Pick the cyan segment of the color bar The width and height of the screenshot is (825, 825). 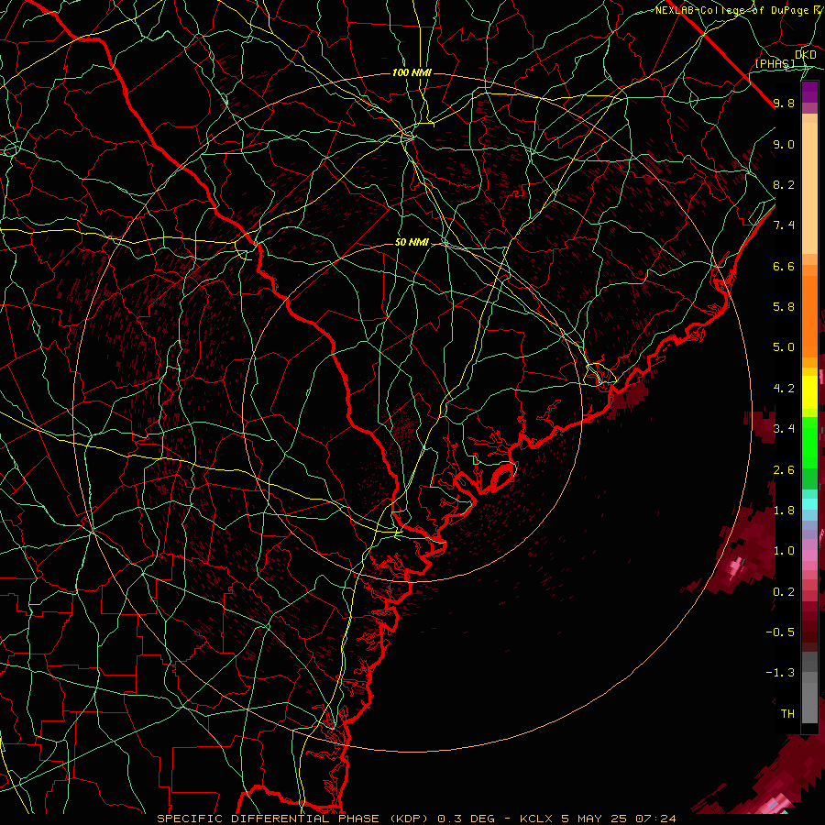click(x=809, y=503)
